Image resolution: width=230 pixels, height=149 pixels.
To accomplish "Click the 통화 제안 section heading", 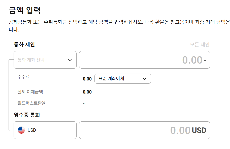I will point(24,44).
